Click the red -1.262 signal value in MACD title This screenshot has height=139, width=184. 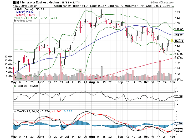point(57,111)
